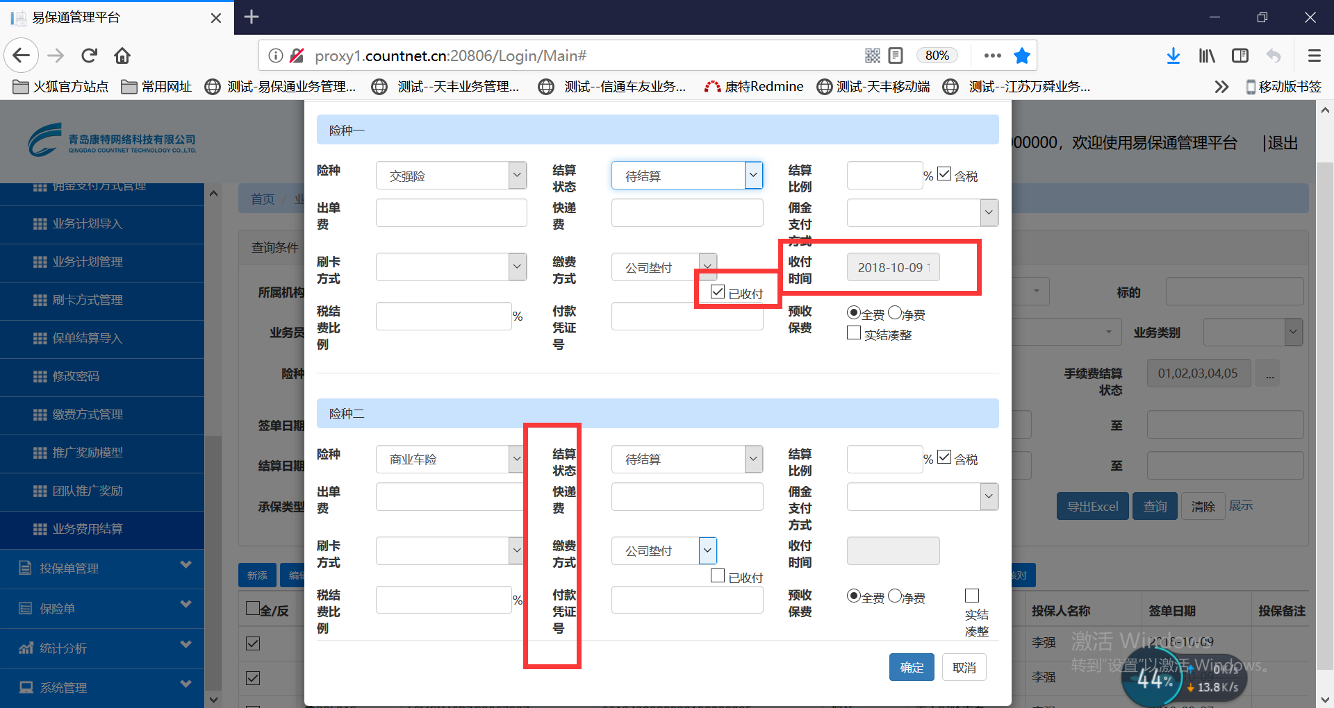Open 修改密码 sidebar item
This screenshot has height=708, width=1334.
[x=102, y=377]
